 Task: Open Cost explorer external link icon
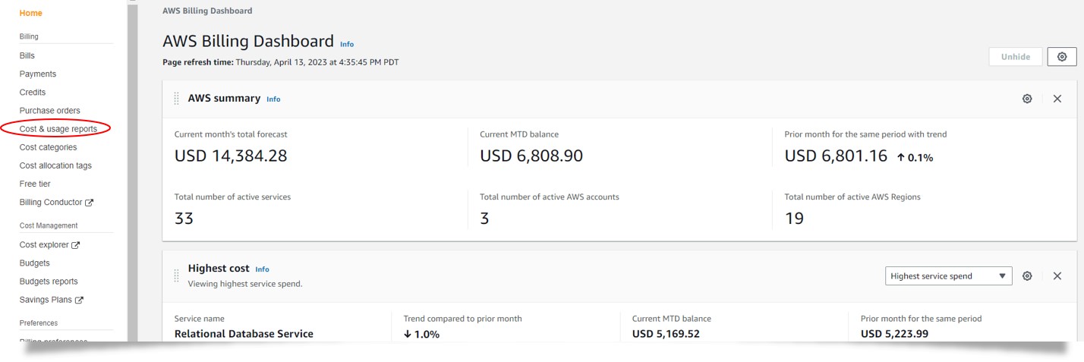pos(76,245)
